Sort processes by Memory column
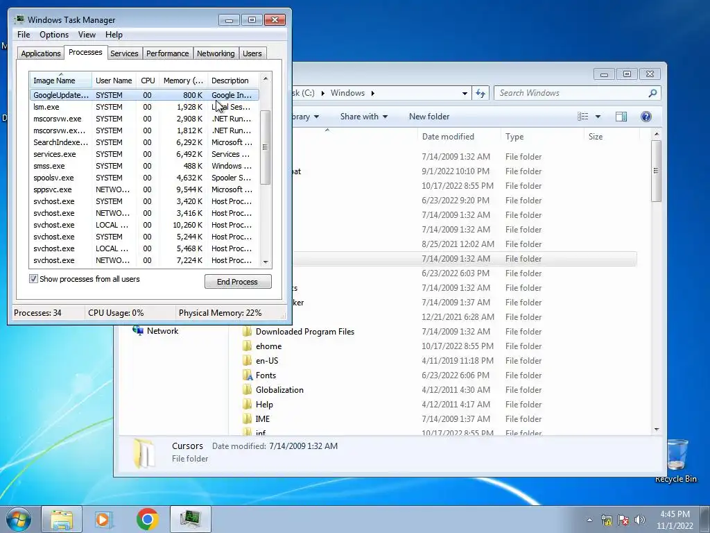 point(183,81)
